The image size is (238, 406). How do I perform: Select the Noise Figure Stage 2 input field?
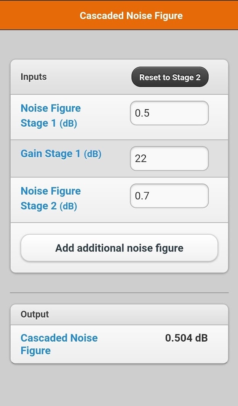click(x=169, y=196)
